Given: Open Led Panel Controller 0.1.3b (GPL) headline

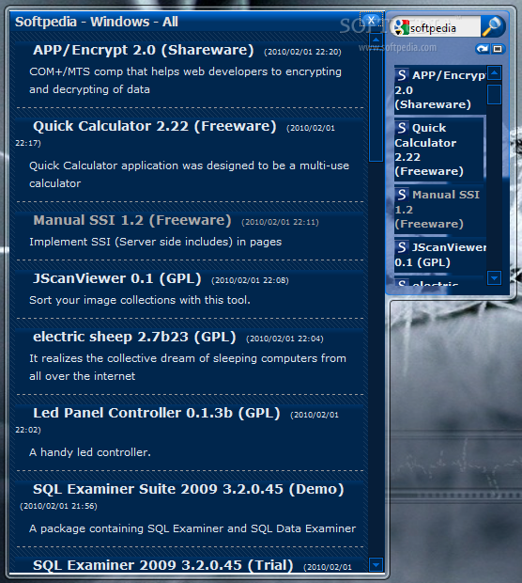Looking at the screenshot, I should 156,414.
